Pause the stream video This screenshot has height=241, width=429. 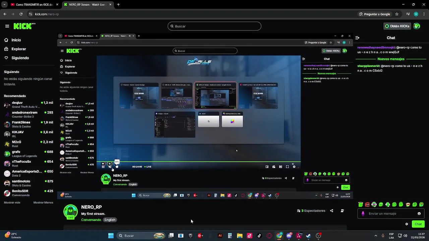(x=103, y=167)
